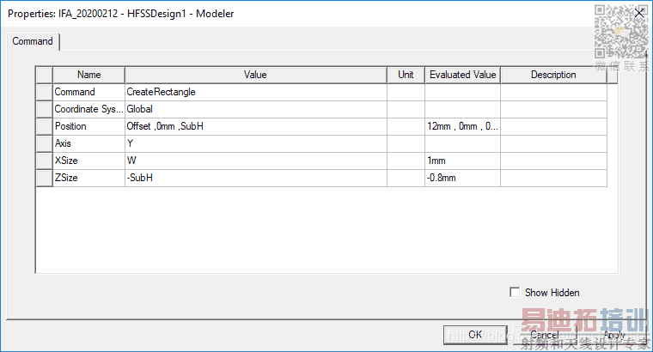
Task: Select the Name column header
Action: [x=88, y=75]
